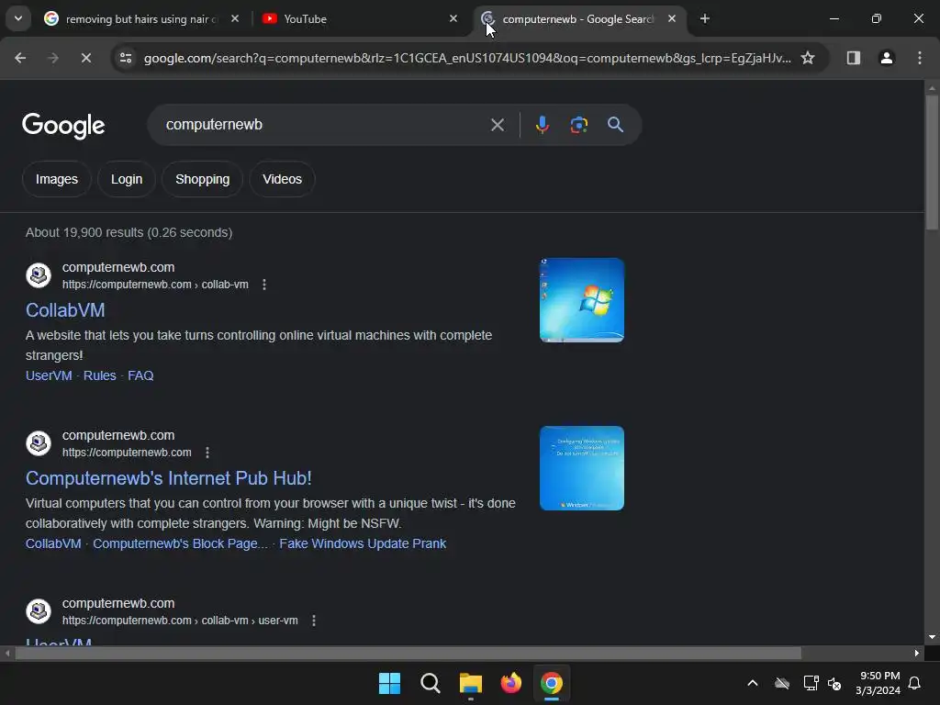Open options for the user-vm result
This screenshot has width=940, height=705.
pyautogui.click(x=314, y=621)
